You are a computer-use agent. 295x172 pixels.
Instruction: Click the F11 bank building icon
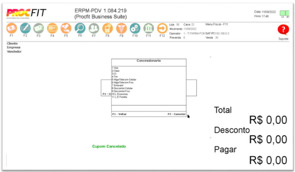coord(148,28)
